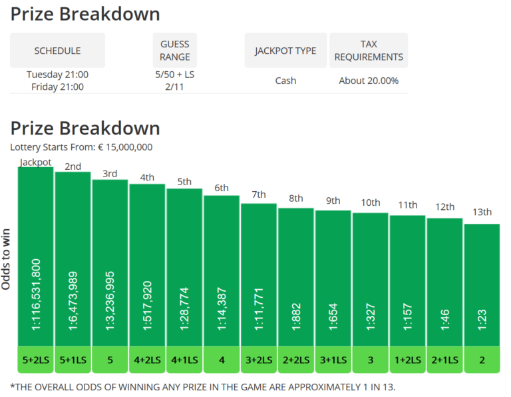Screen dimensions: 511x397
Task: Click the 13th prize bar 1:23
Action: point(482,285)
